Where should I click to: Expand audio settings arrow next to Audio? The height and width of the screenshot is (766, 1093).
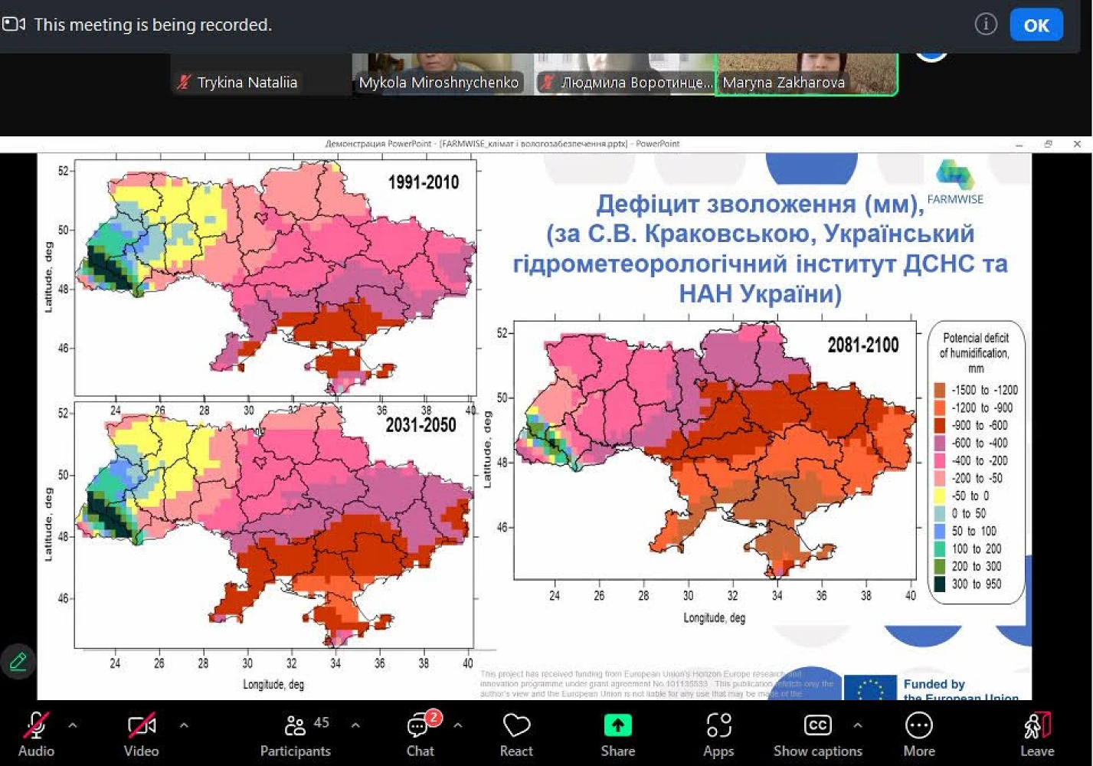[x=73, y=725]
